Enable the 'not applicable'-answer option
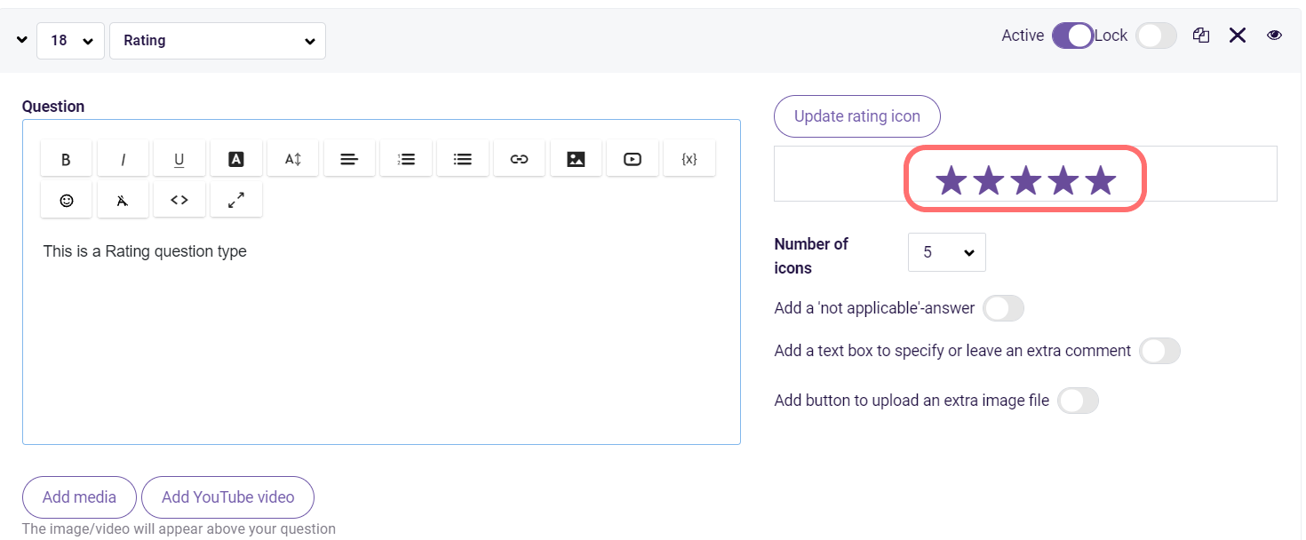 [x=1003, y=307]
